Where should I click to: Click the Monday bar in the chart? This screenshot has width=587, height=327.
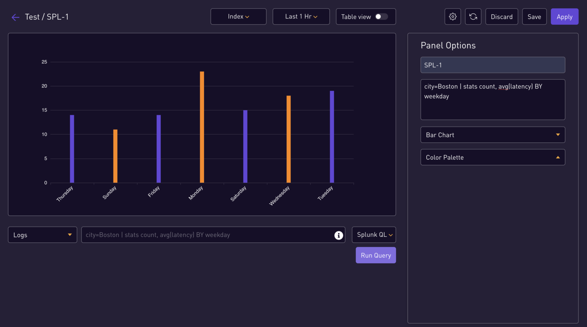coord(202,127)
